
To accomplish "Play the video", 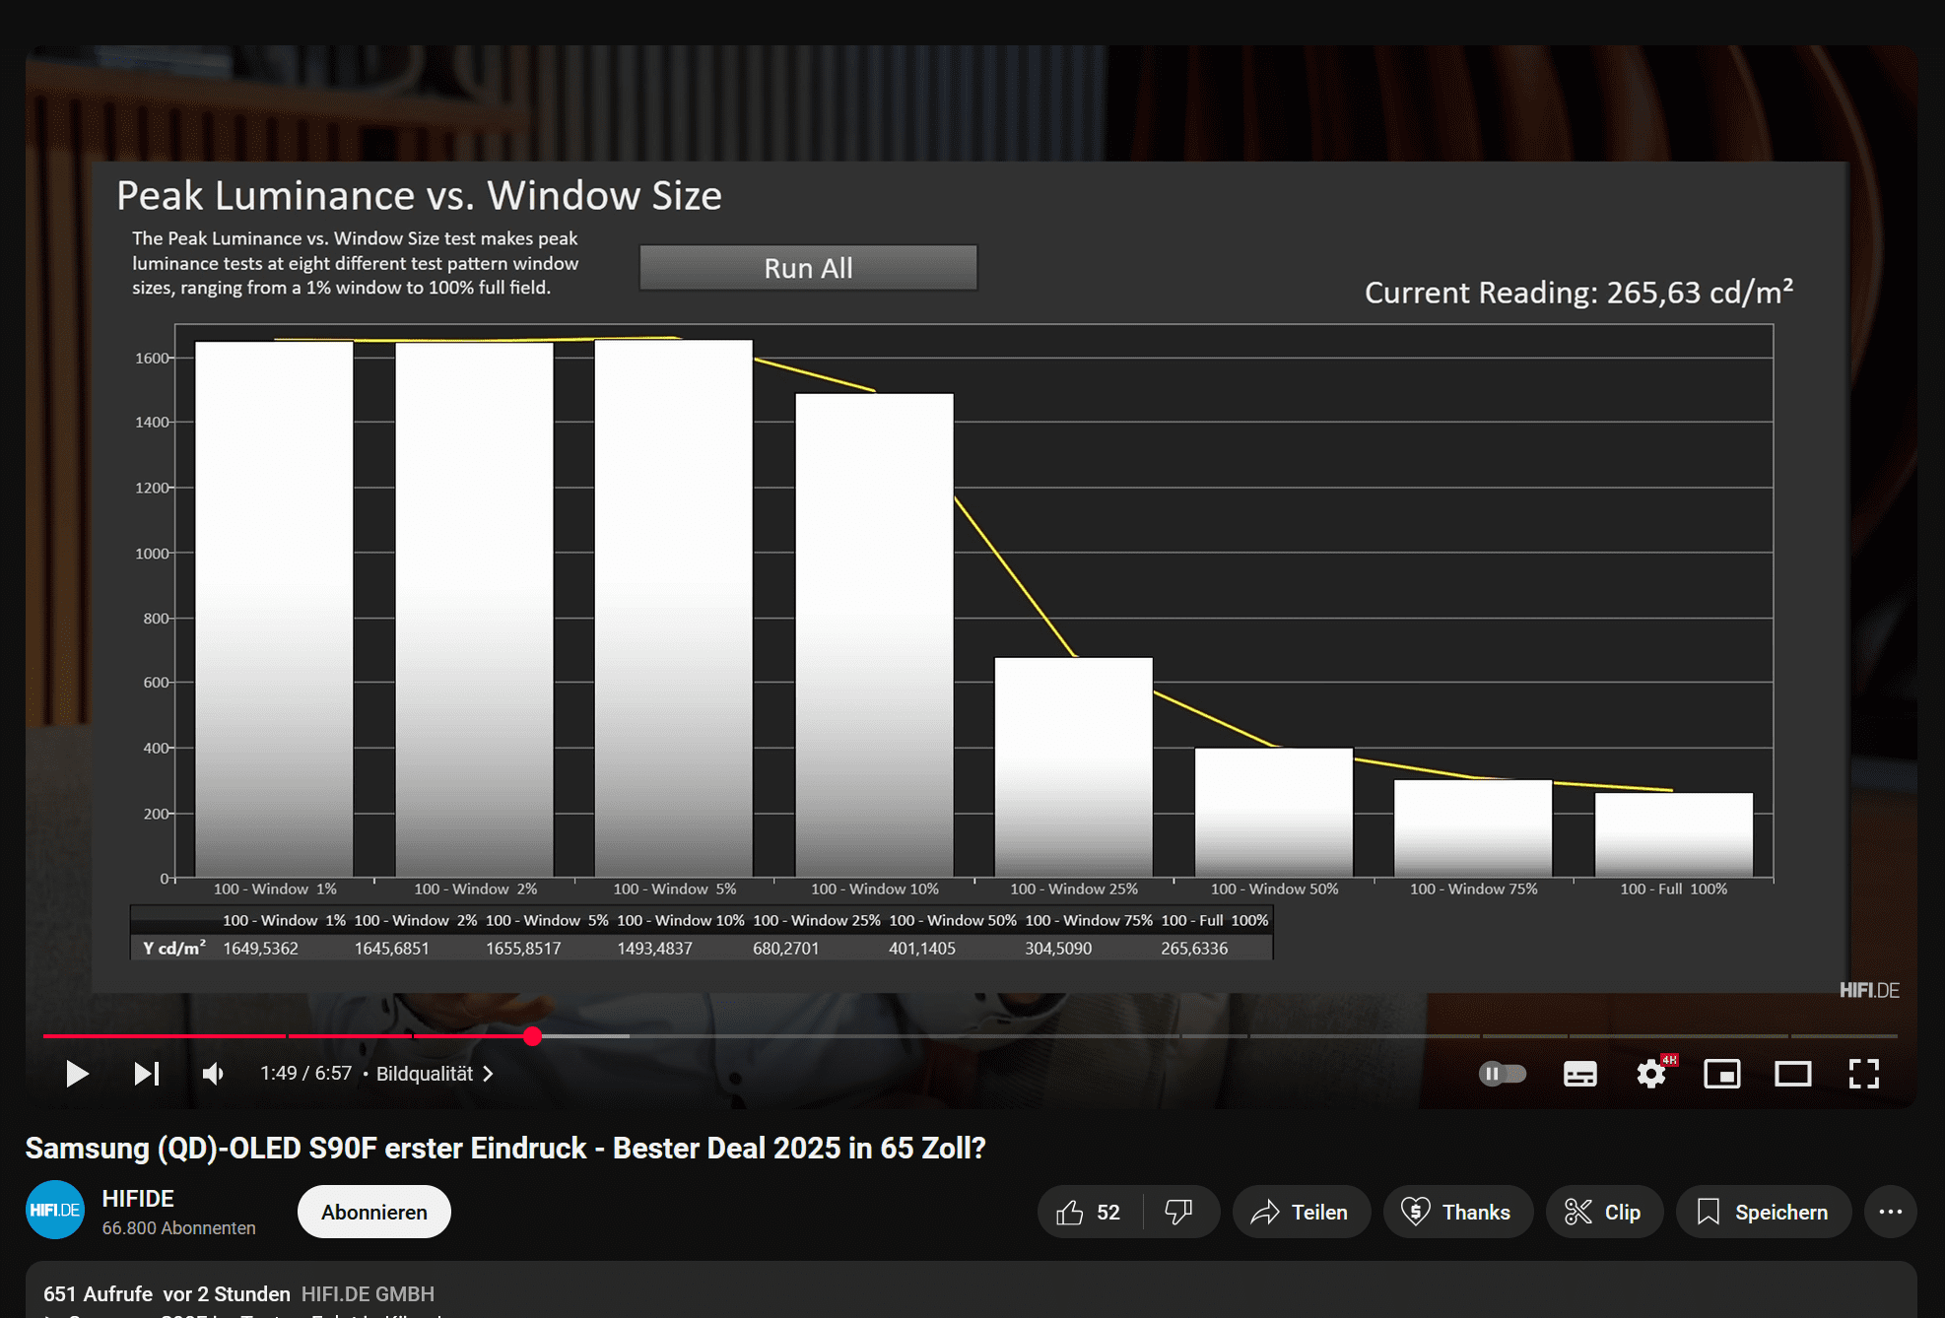I will (77, 1074).
